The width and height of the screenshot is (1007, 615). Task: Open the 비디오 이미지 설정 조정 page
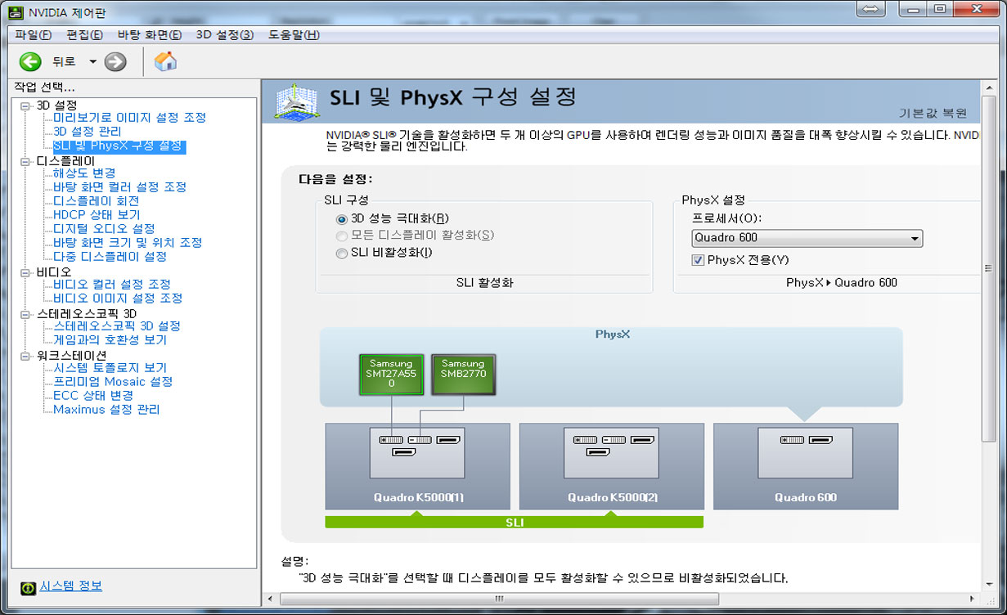[118, 299]
